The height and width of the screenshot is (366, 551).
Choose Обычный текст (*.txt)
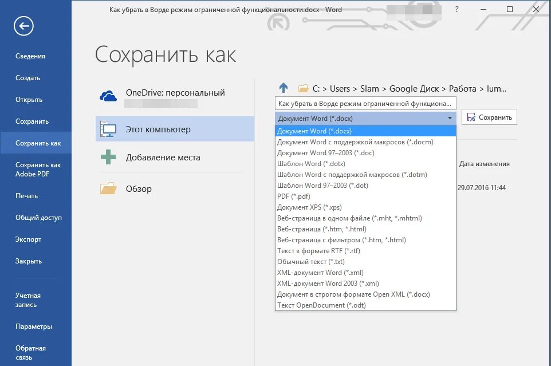click(x=365, y=262)
